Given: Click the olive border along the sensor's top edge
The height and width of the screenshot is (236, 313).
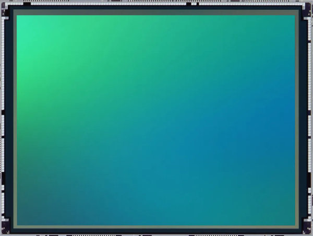Looking at the screenshot, I should [x=156, y=13].
